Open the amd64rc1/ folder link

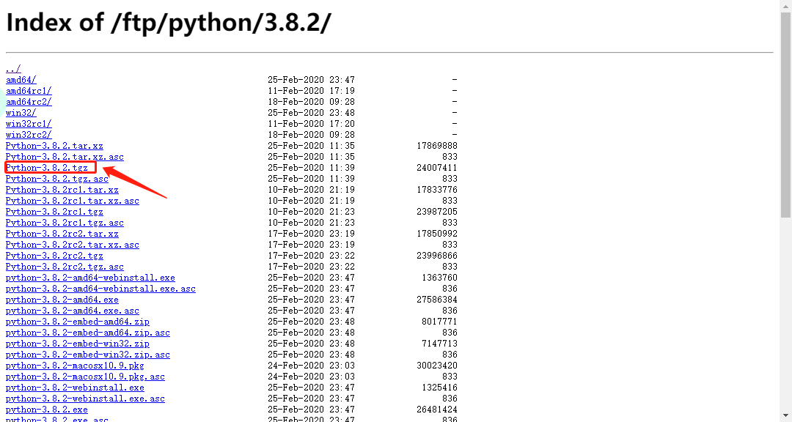click(29, 91)
